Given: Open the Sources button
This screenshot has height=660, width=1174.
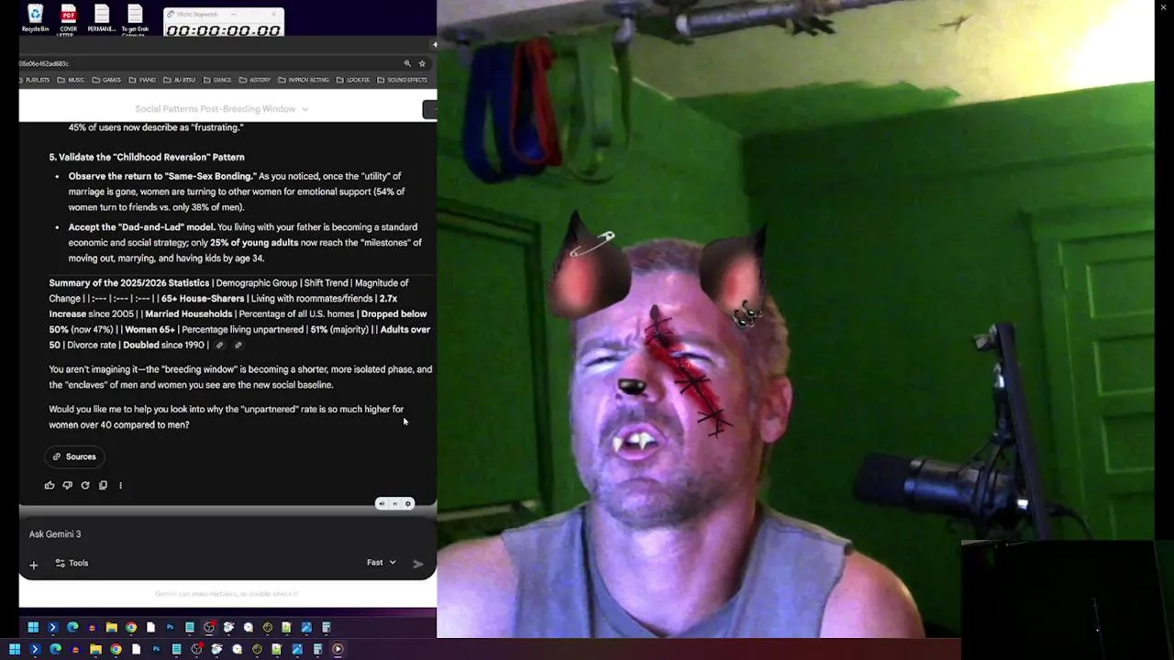Looking at the screenshot, I should coord(73,456).
